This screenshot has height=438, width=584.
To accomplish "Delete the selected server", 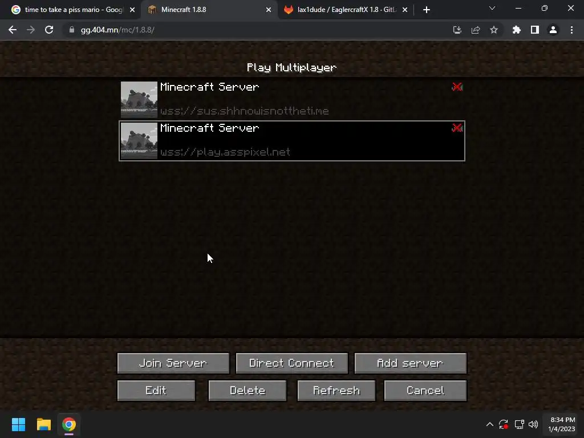I will click(x=248, y=390).
